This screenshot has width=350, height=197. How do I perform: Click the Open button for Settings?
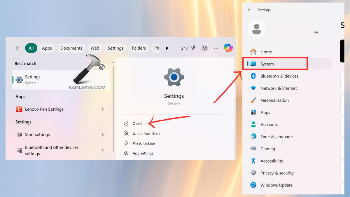pyautogui.click(x=137, y=123)
